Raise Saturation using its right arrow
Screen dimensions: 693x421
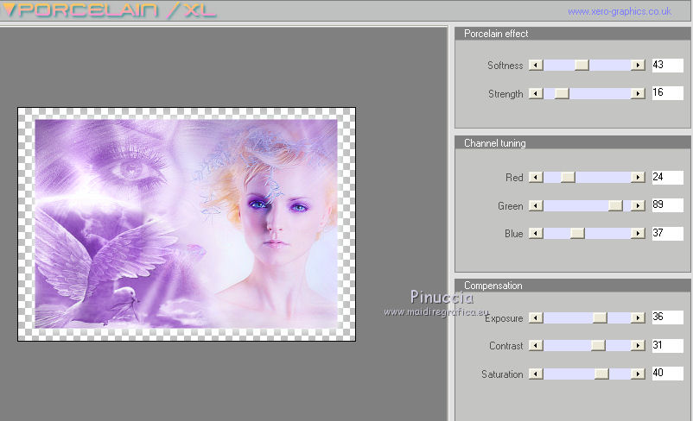[638, 374]
